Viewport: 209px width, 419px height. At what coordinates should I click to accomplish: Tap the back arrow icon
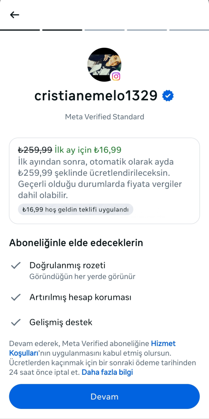pyautogui.click(x=14, y=15)
